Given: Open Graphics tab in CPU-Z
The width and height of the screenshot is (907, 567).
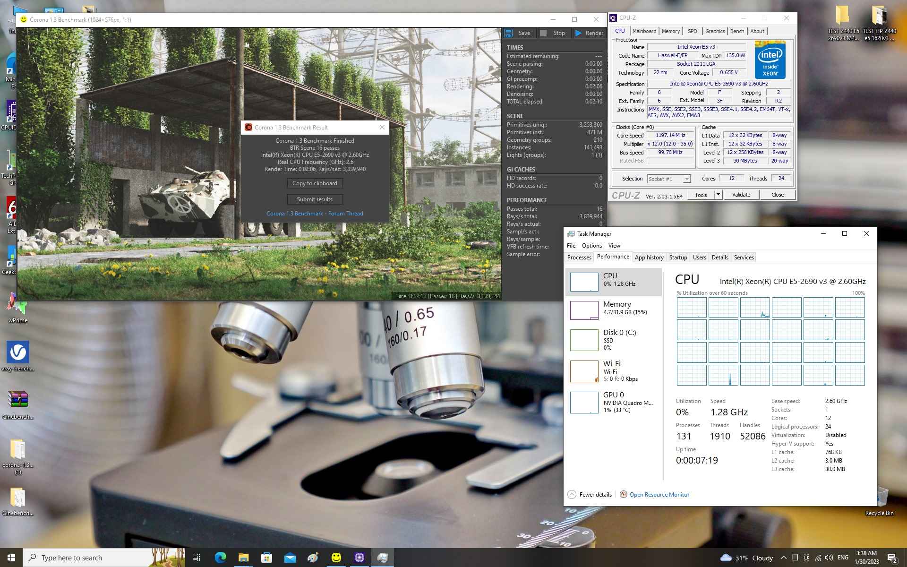Looking at the screenshot, I should coord(715,31).
